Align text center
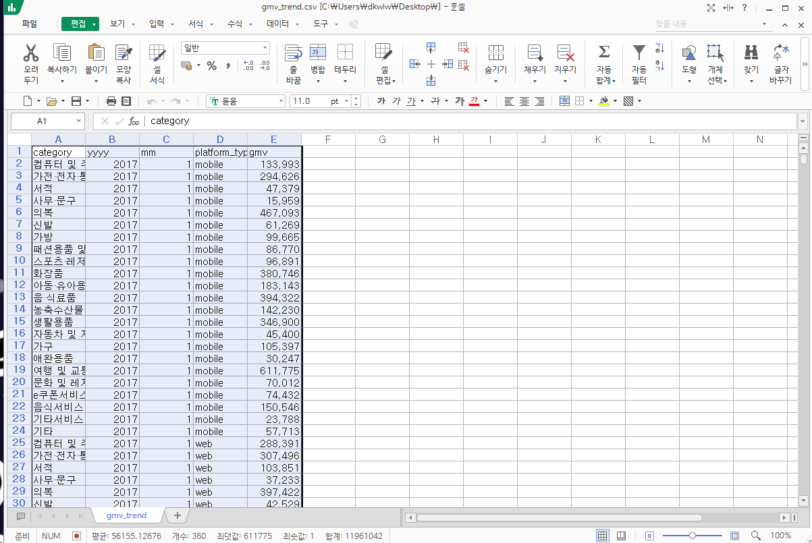The image size is (812, 543). pyautogui.click(x=524, y=101)
